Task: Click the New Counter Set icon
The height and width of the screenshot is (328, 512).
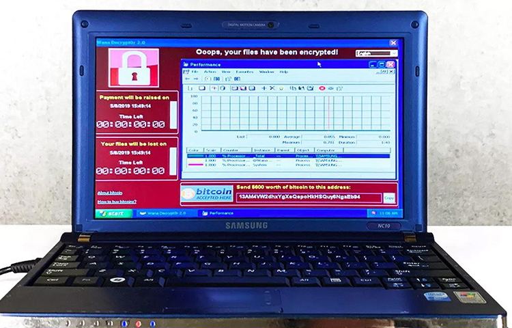Action: [x=192, y=88]
